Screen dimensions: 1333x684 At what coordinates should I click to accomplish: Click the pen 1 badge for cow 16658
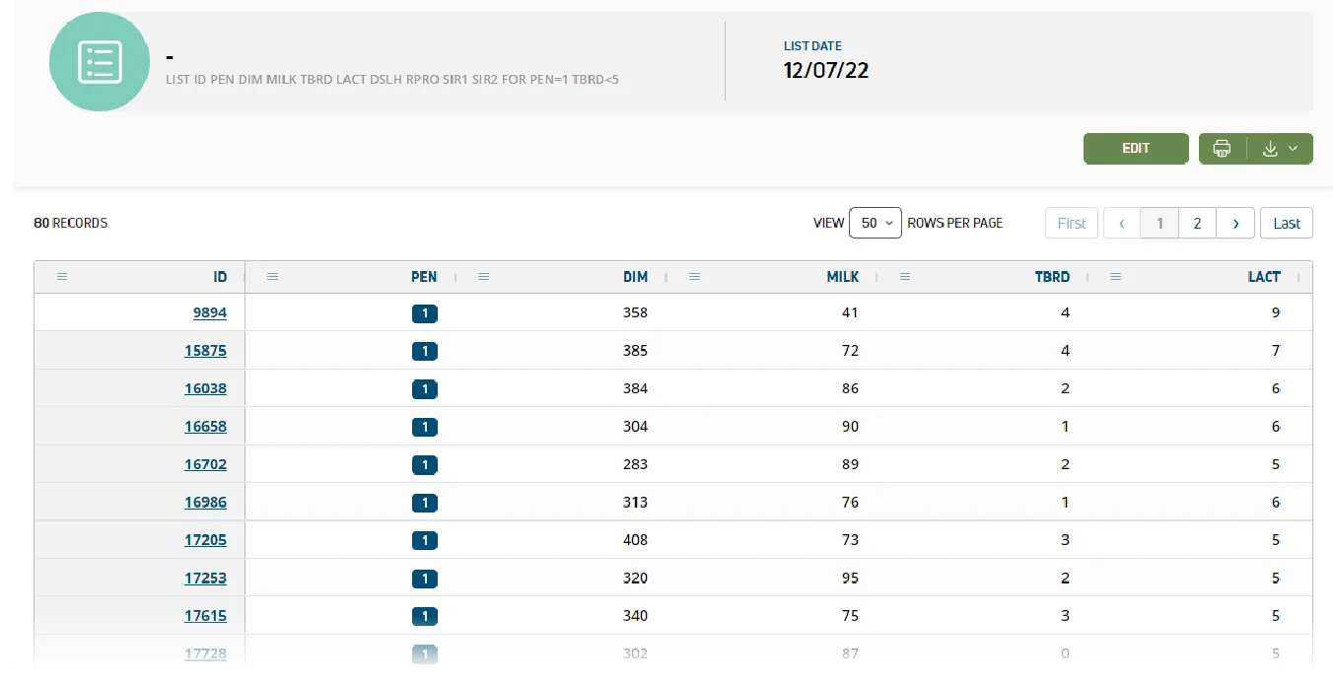click(x=425, y=428)
